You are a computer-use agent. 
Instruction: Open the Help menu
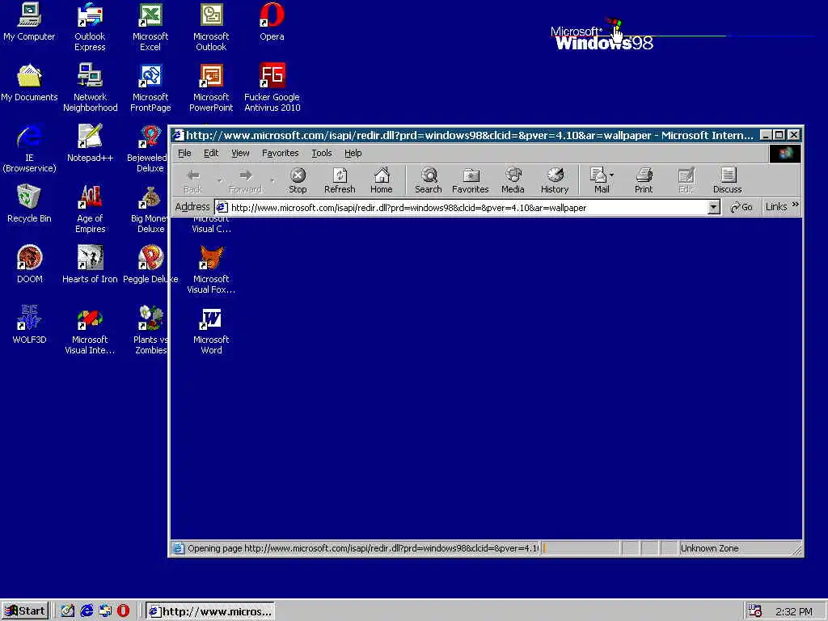click(x=353, y=153)
